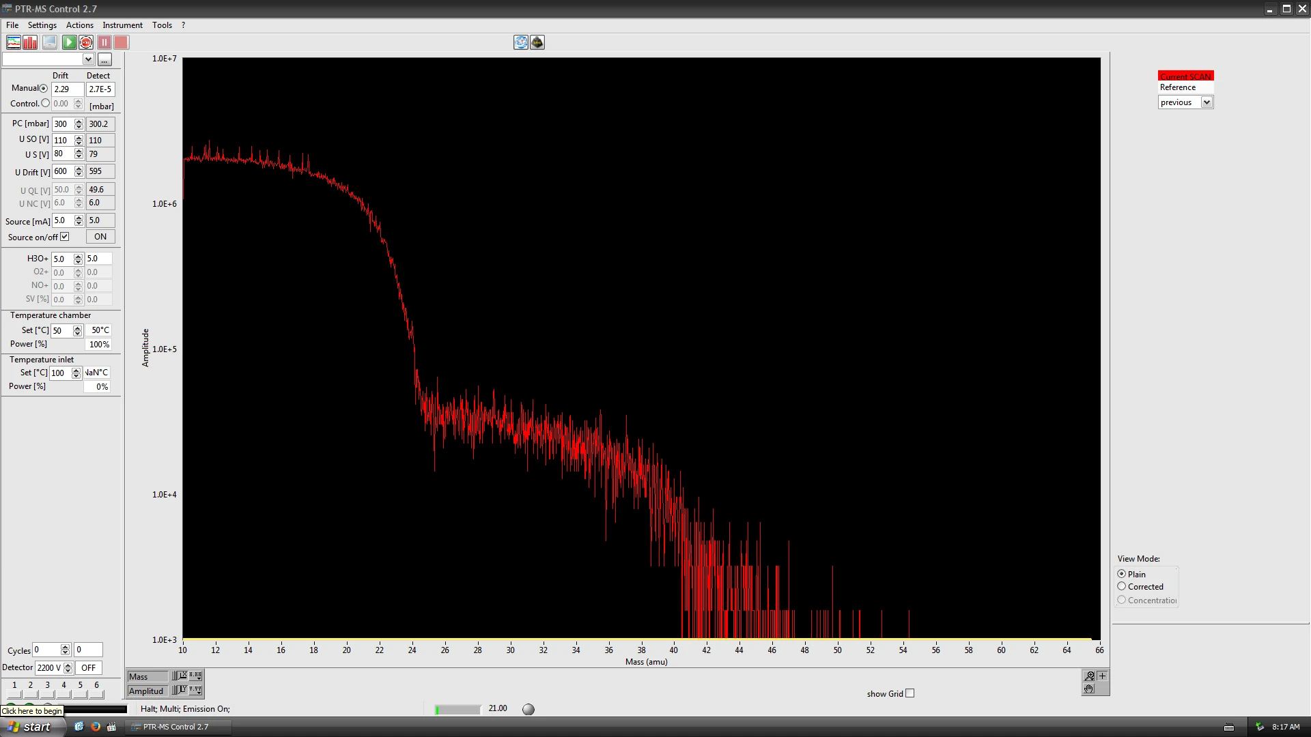The image size is (1311, 737).
Task: Click the Amplitud axis label field
Action: coord(147,691)
